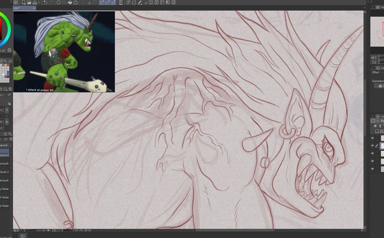384x238 pixels.
Task: Click the canvas zoom value 46.9 at bottom
Action: pos(16,230)
